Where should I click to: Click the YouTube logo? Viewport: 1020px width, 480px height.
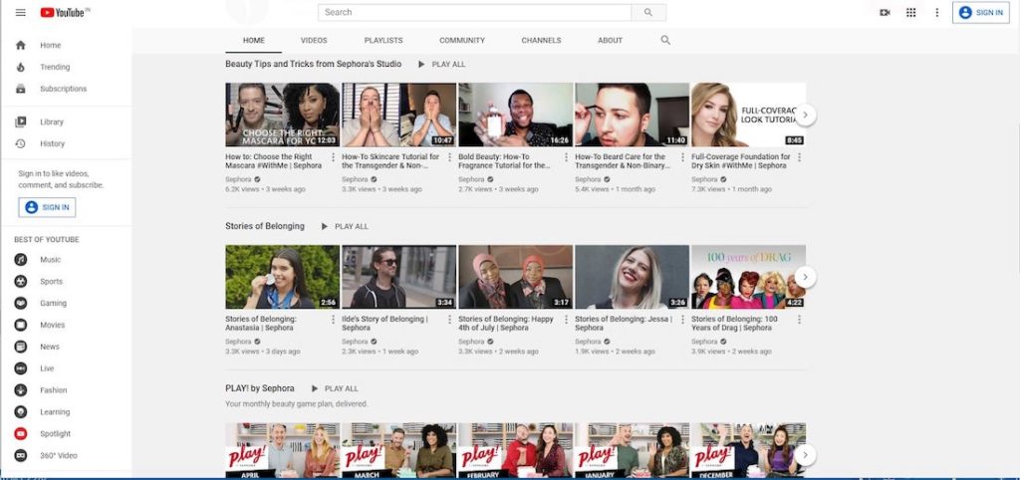[x=65, y=13]
